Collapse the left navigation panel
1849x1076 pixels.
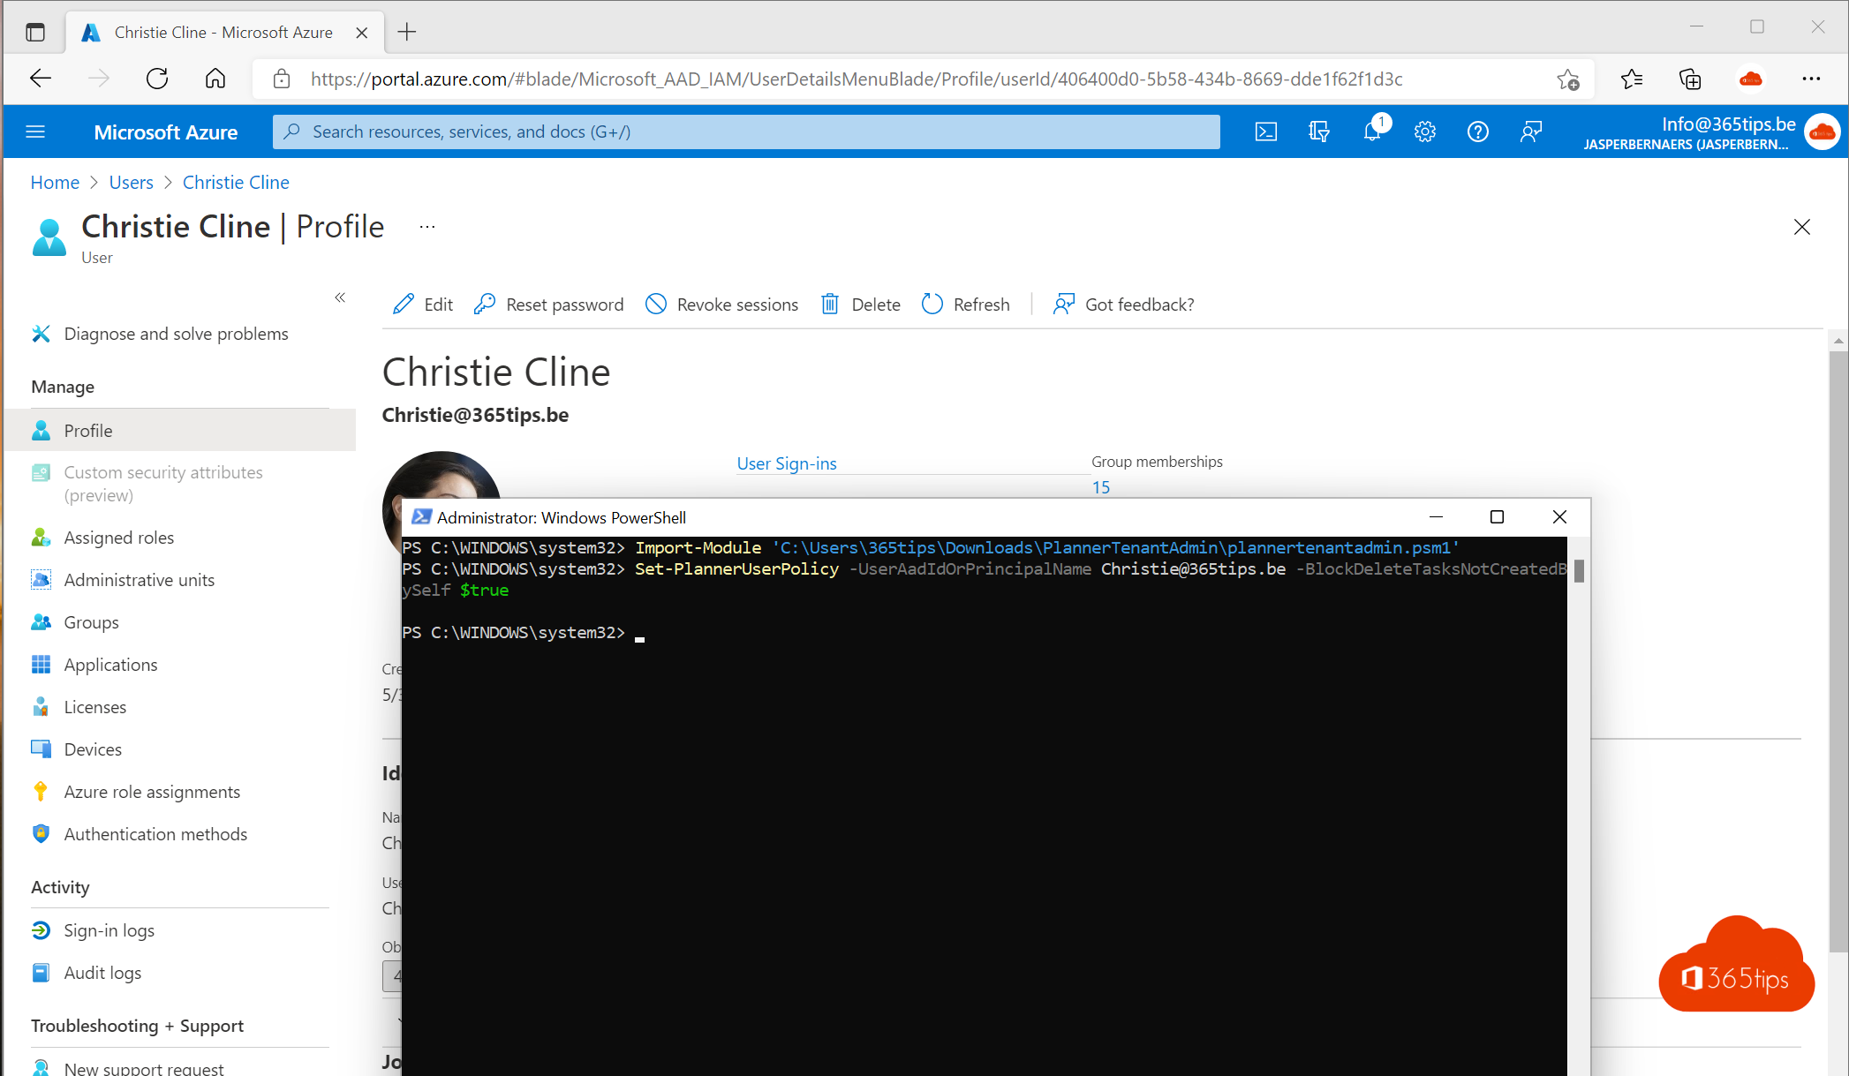tap(340, 297)
